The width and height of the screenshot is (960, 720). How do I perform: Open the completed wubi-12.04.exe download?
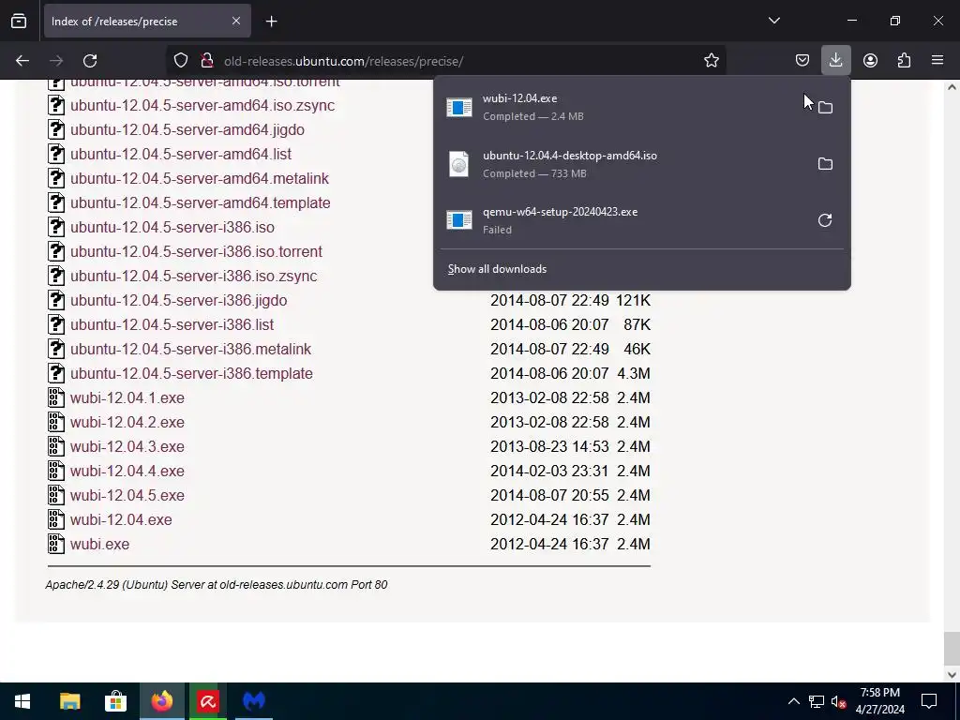pyautogui.click(x=623, y=107)
